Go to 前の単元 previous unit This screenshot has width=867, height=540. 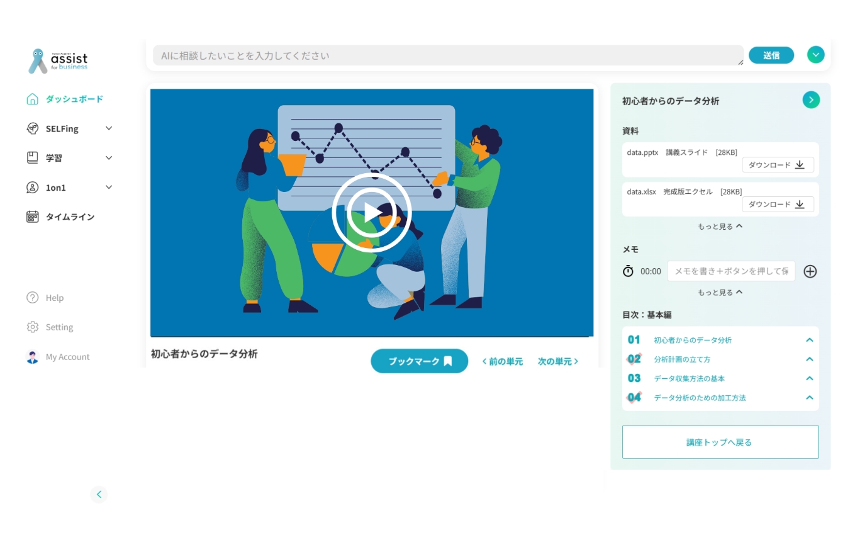pyautogui.click(x=502, y=361)
